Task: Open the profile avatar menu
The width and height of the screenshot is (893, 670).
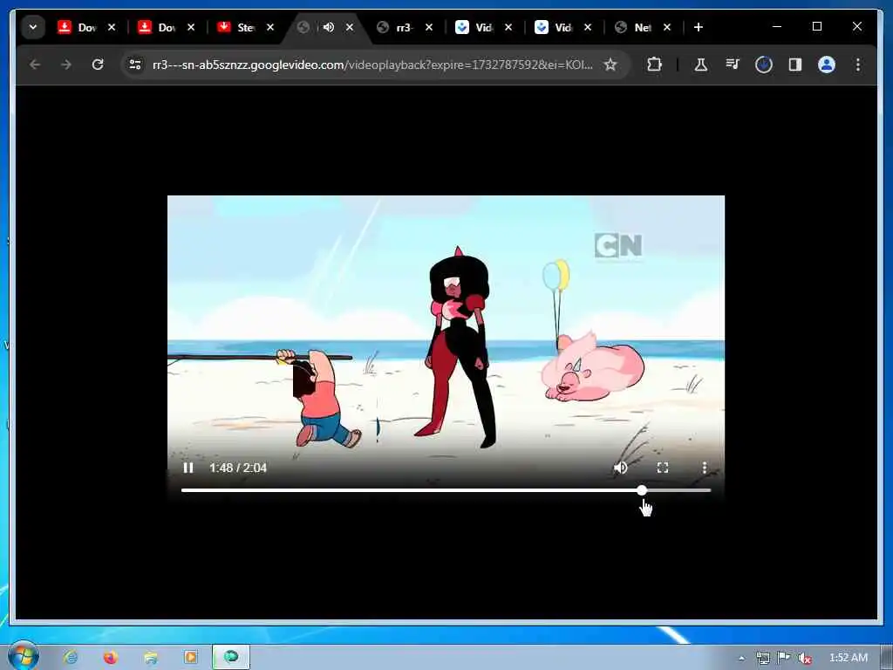Action: [x=827, y=65]
